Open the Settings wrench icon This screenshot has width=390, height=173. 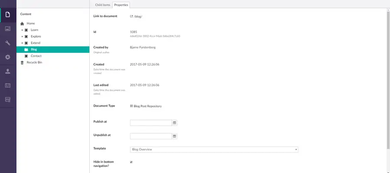[x=8, y=43]
